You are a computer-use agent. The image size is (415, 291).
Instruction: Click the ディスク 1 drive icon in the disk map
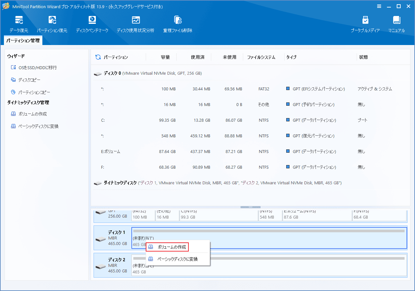(101, 239)
